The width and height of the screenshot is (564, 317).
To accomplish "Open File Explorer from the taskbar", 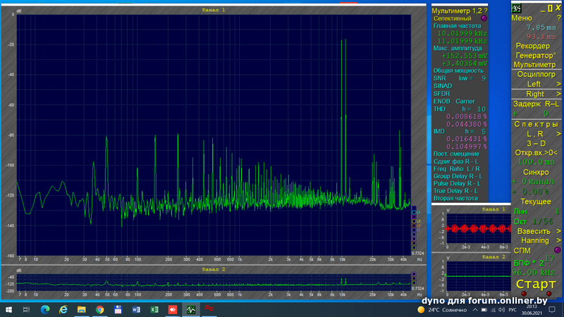I will pyautogui.click(x=81, y=309).
